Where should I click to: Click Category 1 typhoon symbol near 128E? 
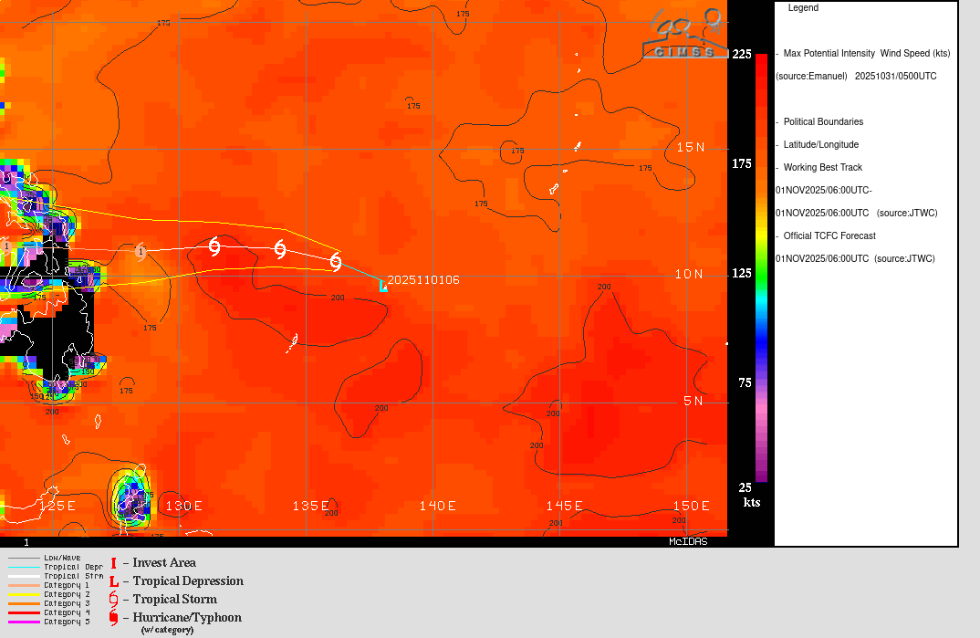141,251
